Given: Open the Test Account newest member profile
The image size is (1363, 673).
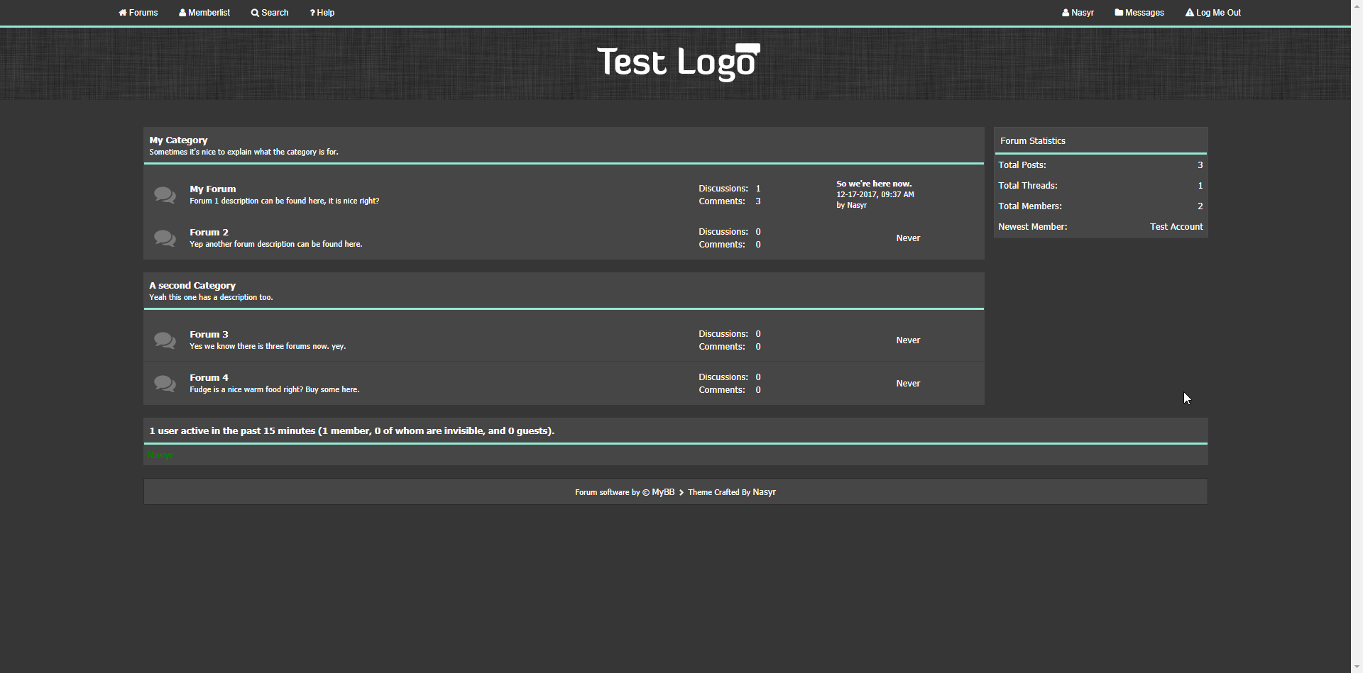Looking at the screenshot, I should point(1176,227).
